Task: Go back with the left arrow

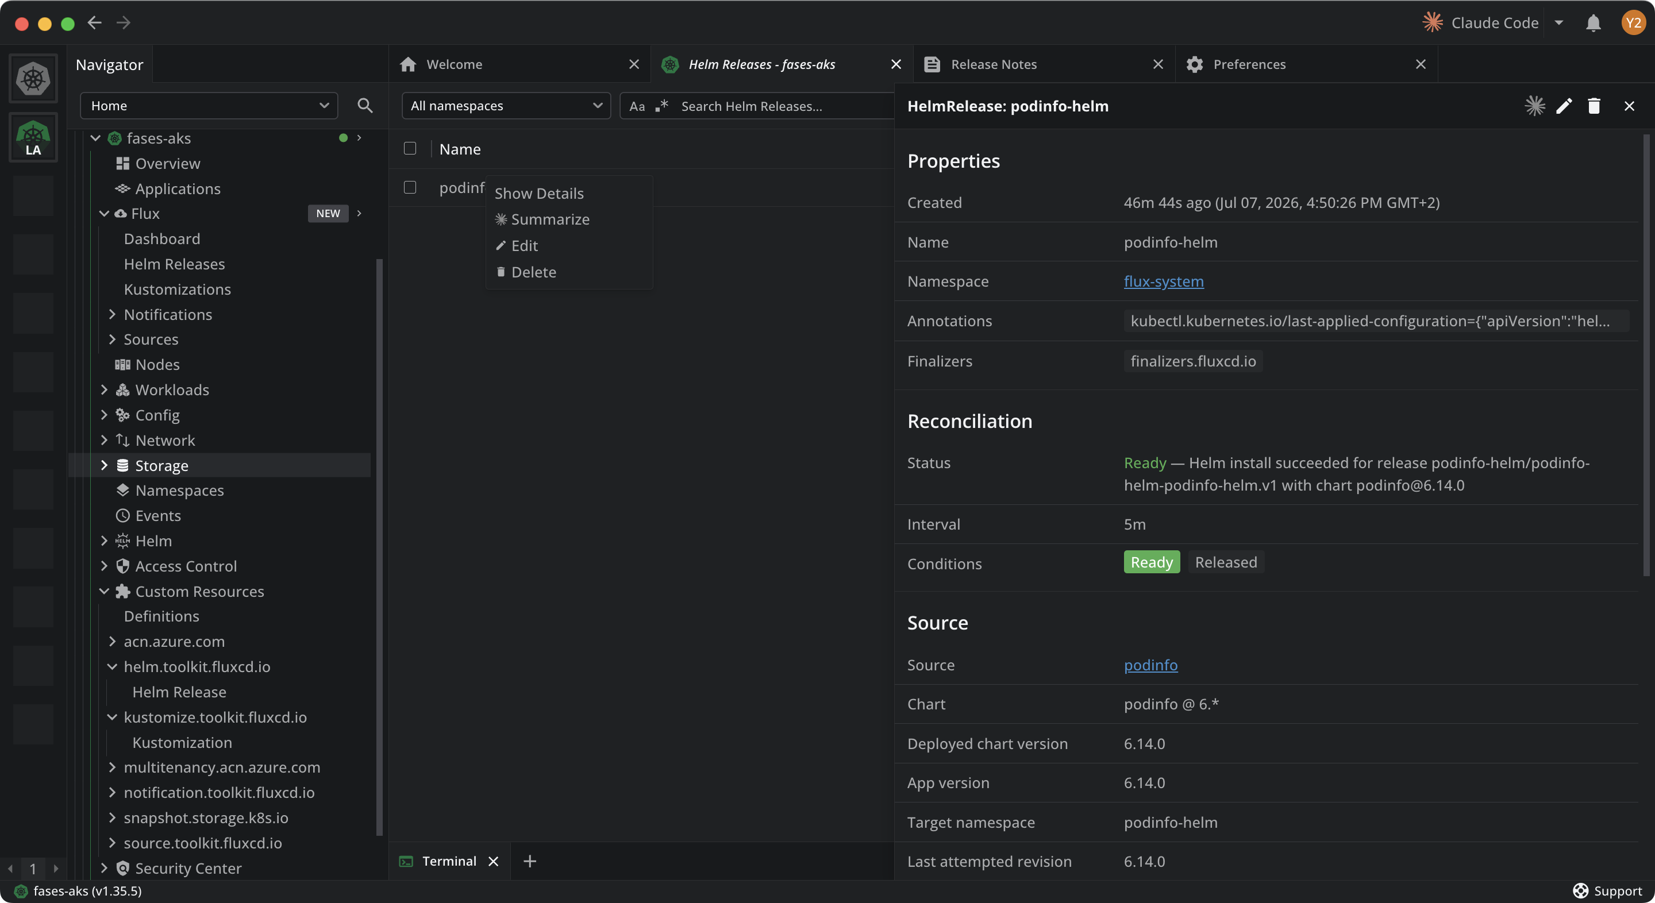Action: [x=94, y=23]
